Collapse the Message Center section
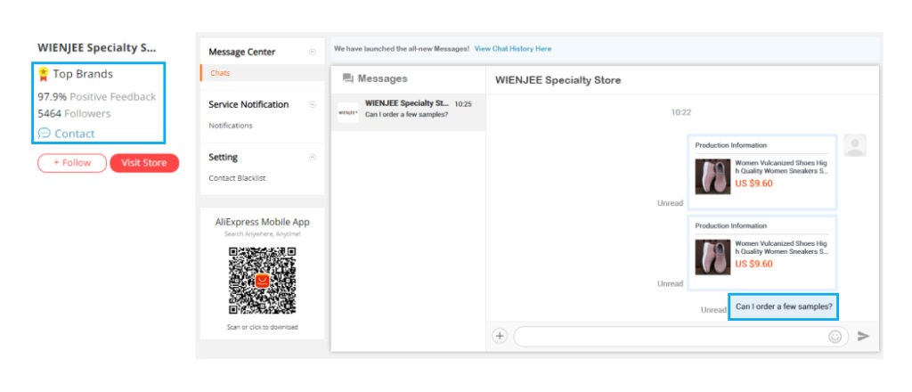This screenshot has height=392, width=912. (x=313, y=52)
